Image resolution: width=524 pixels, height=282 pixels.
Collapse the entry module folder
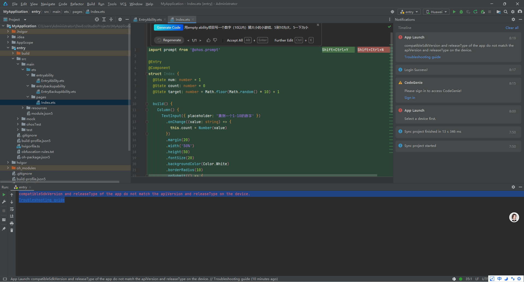point(8,48)
